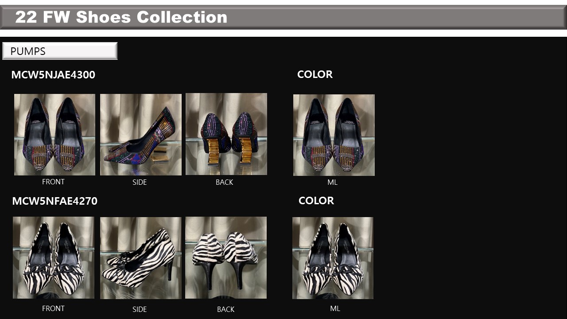Select the zebra pump back view photo

tap(226, 257)
